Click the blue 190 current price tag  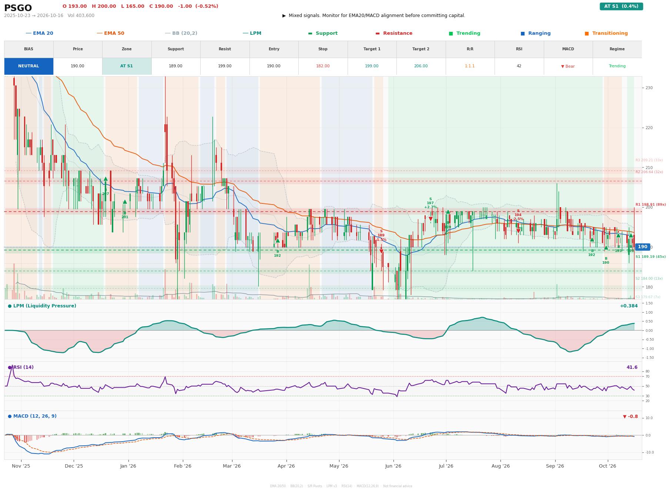pyautogui.click(x=643, y=247)
